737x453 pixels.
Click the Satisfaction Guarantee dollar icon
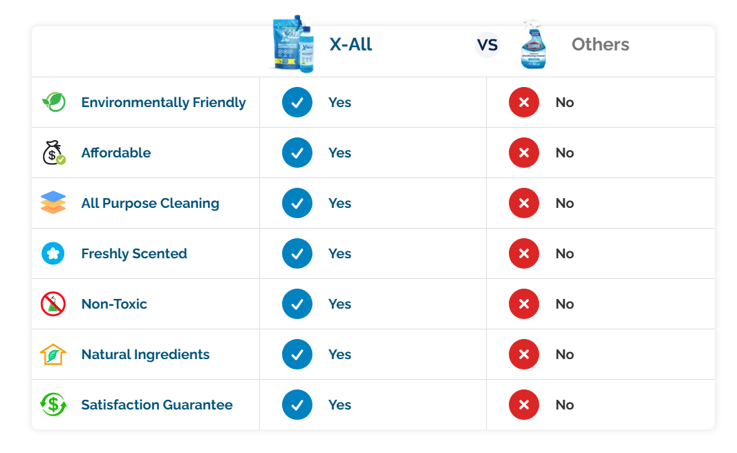click(53, 405)
